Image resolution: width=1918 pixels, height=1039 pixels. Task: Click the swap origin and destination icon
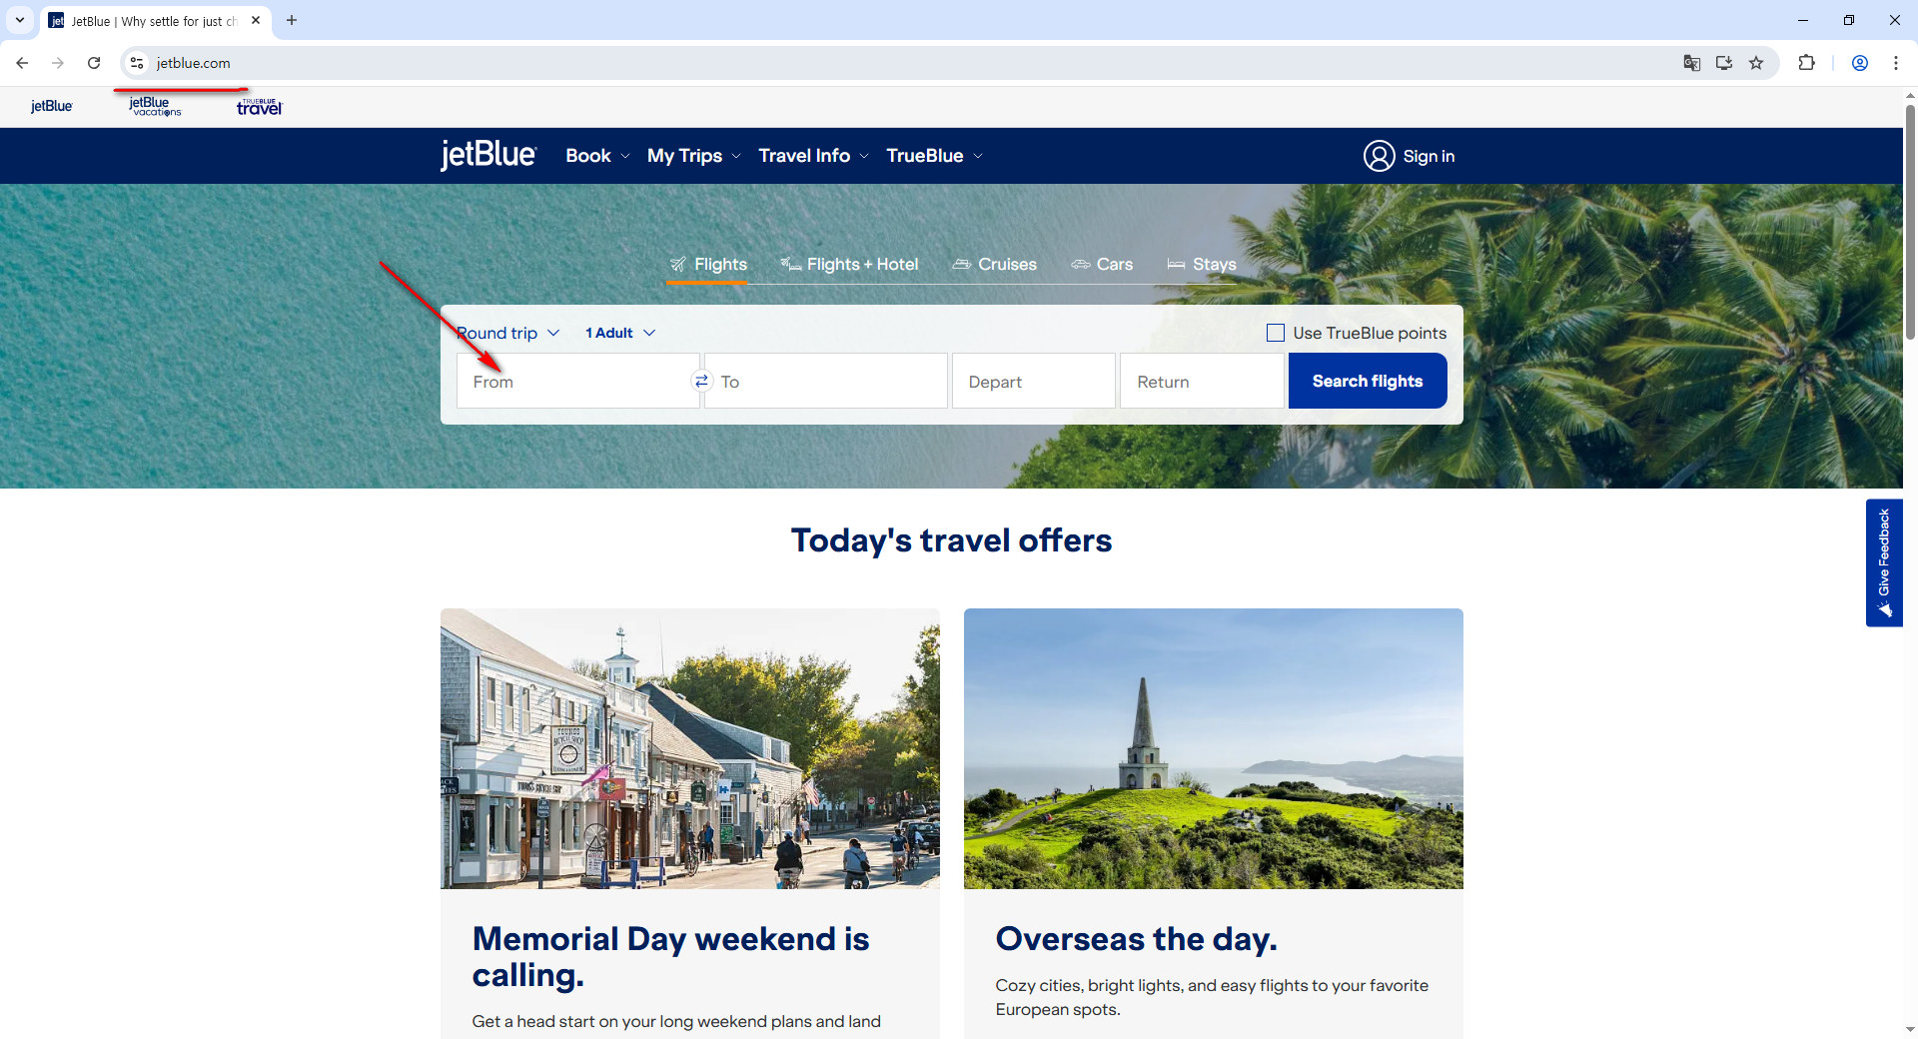coord(701,381)
